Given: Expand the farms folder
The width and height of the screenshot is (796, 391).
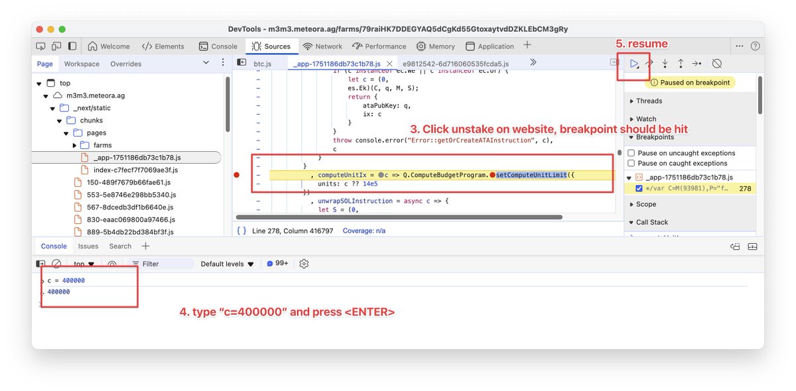Looking at the screenshot, I should 74,145.
